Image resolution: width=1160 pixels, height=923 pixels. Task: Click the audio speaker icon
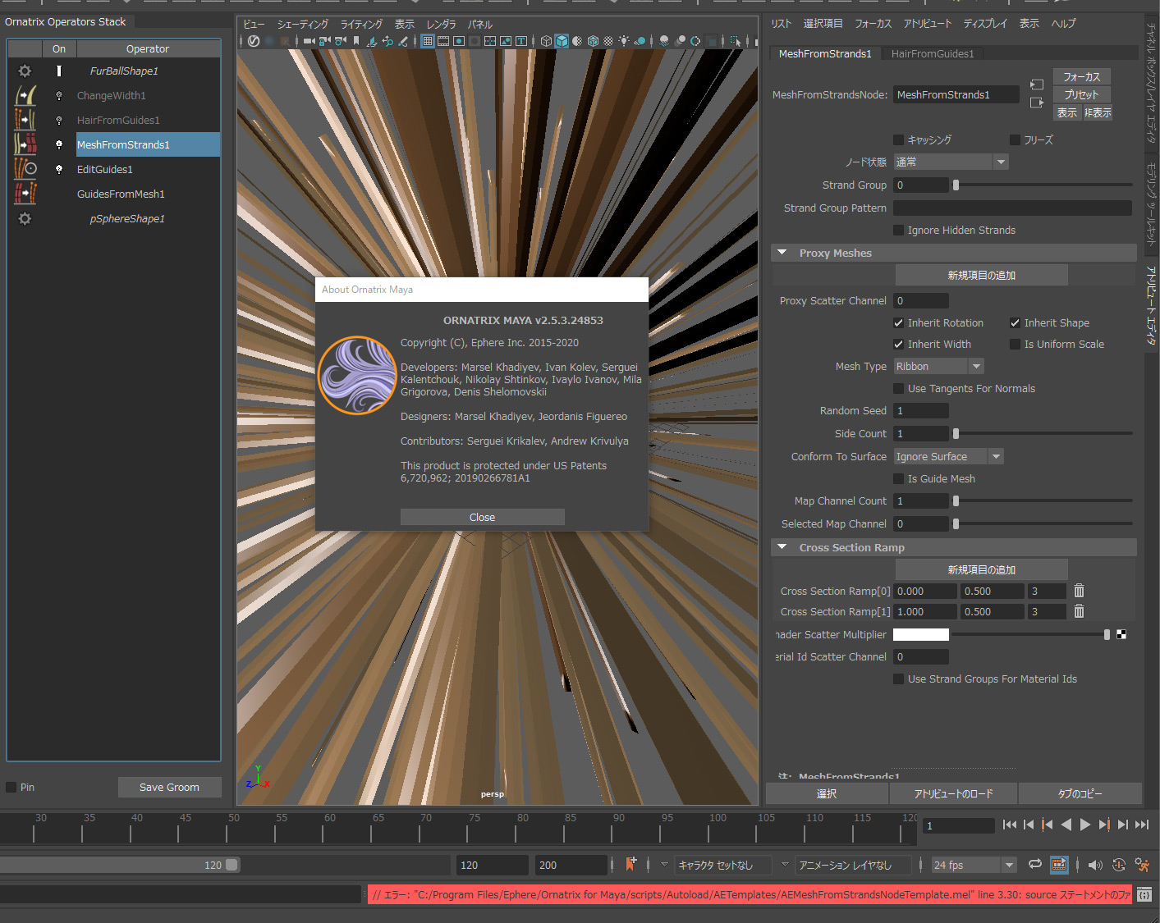pos(1095,865)
